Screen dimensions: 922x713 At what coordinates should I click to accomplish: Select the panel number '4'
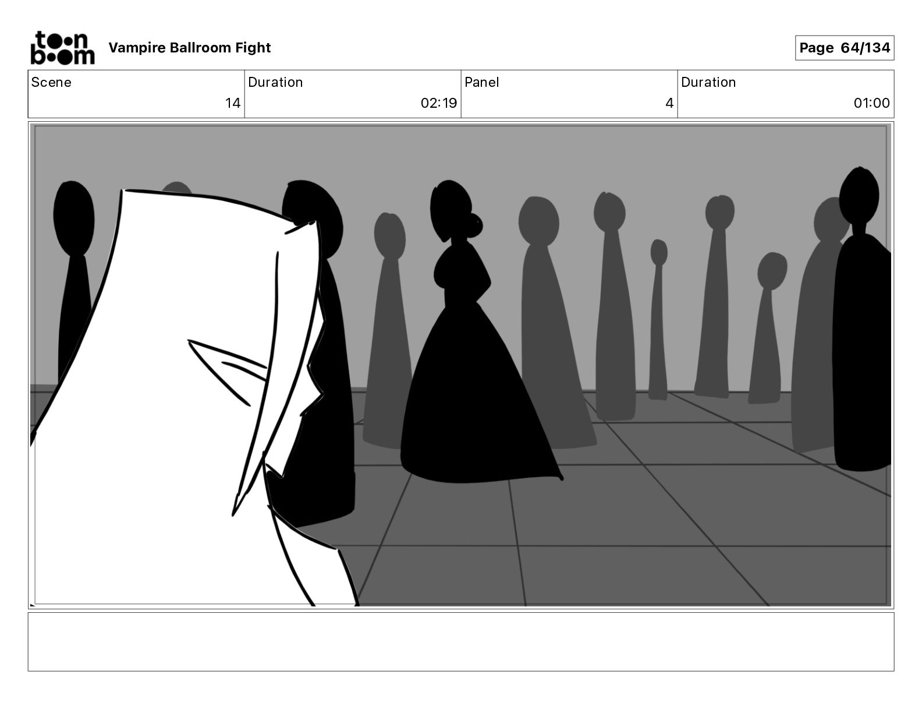coord(669,103)
